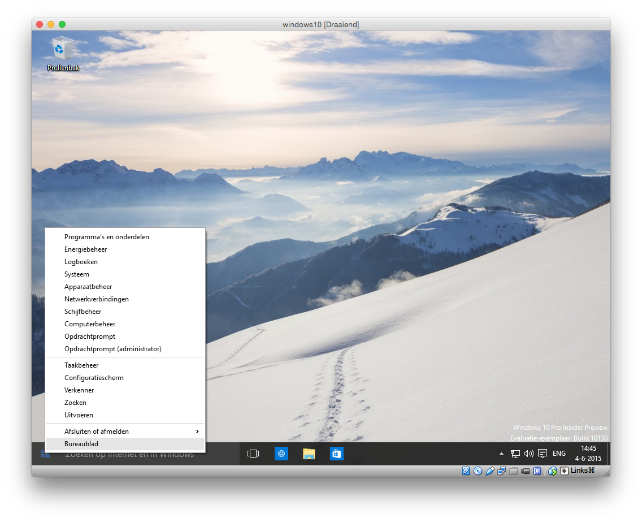The width and height of the screenshot is (642, 522).
Task: Click 'Bureaublad' at the menu bottom
Action: tap(81, 444)
